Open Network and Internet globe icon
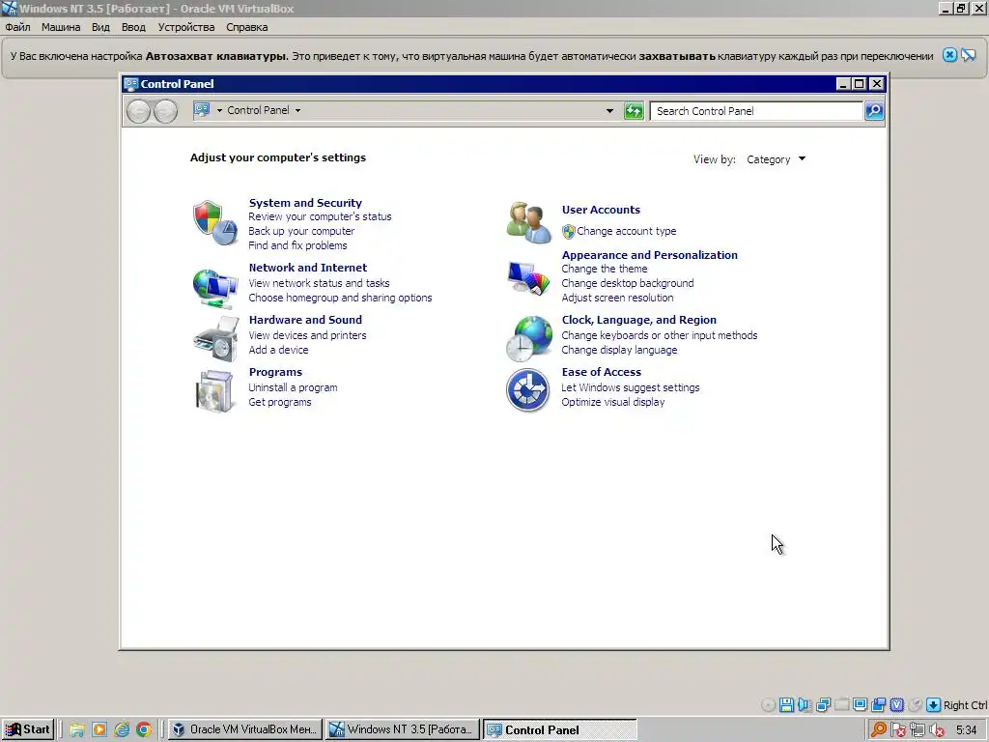 click(x=215, y=288)
